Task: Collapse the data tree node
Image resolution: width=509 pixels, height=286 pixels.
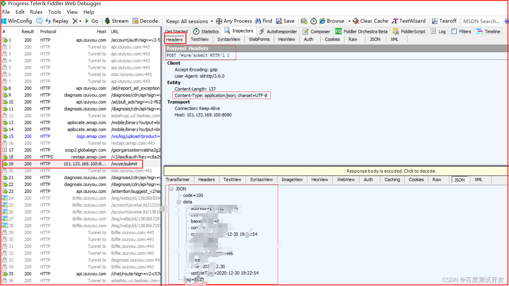Action: coord(179,202)
